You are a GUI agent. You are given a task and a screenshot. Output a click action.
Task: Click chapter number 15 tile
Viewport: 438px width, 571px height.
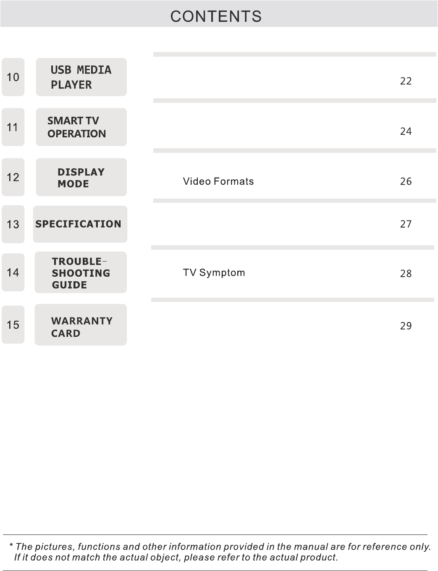13,325
